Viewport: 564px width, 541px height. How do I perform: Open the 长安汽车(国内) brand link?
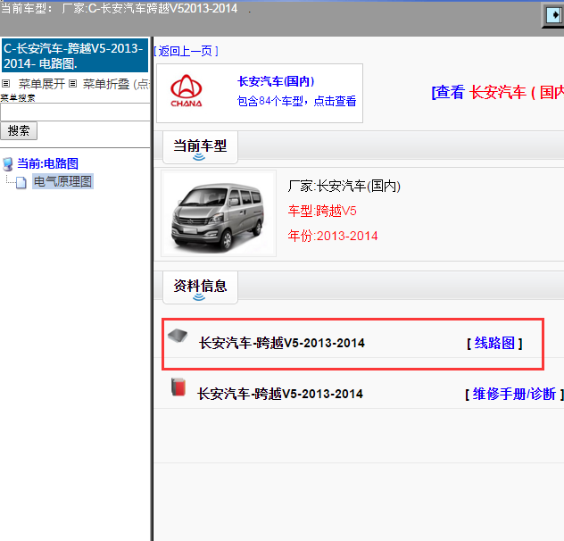click(276, 81)
